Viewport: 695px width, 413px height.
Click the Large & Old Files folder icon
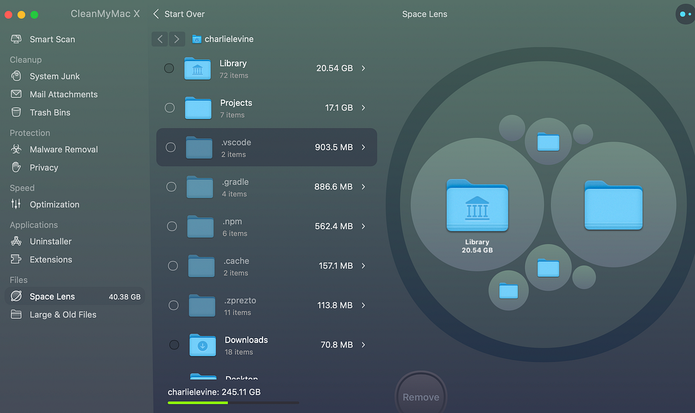tap(16, 314)
